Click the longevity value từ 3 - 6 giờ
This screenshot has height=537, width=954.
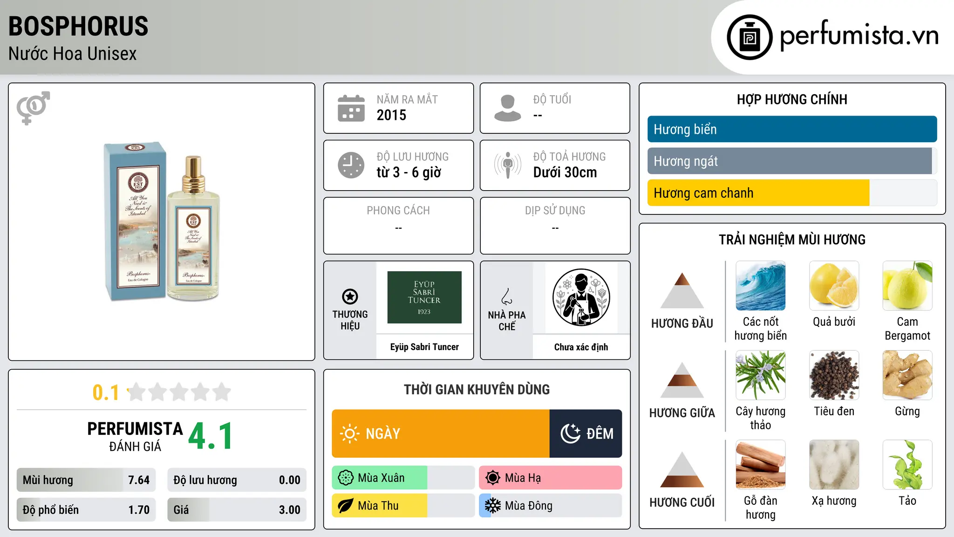[409, 172]
